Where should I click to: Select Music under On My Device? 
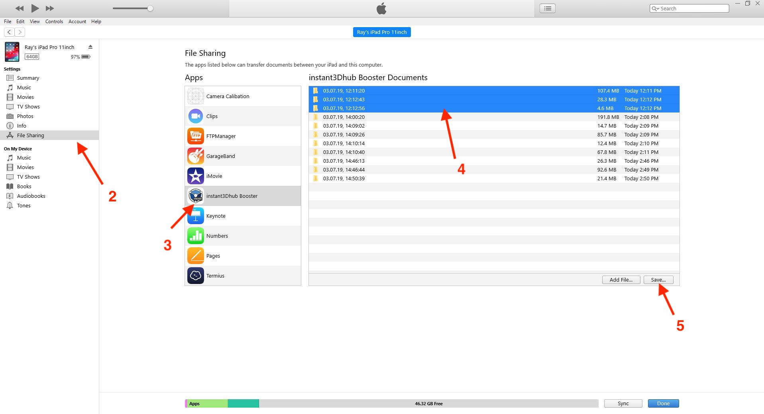click(49, 158)
